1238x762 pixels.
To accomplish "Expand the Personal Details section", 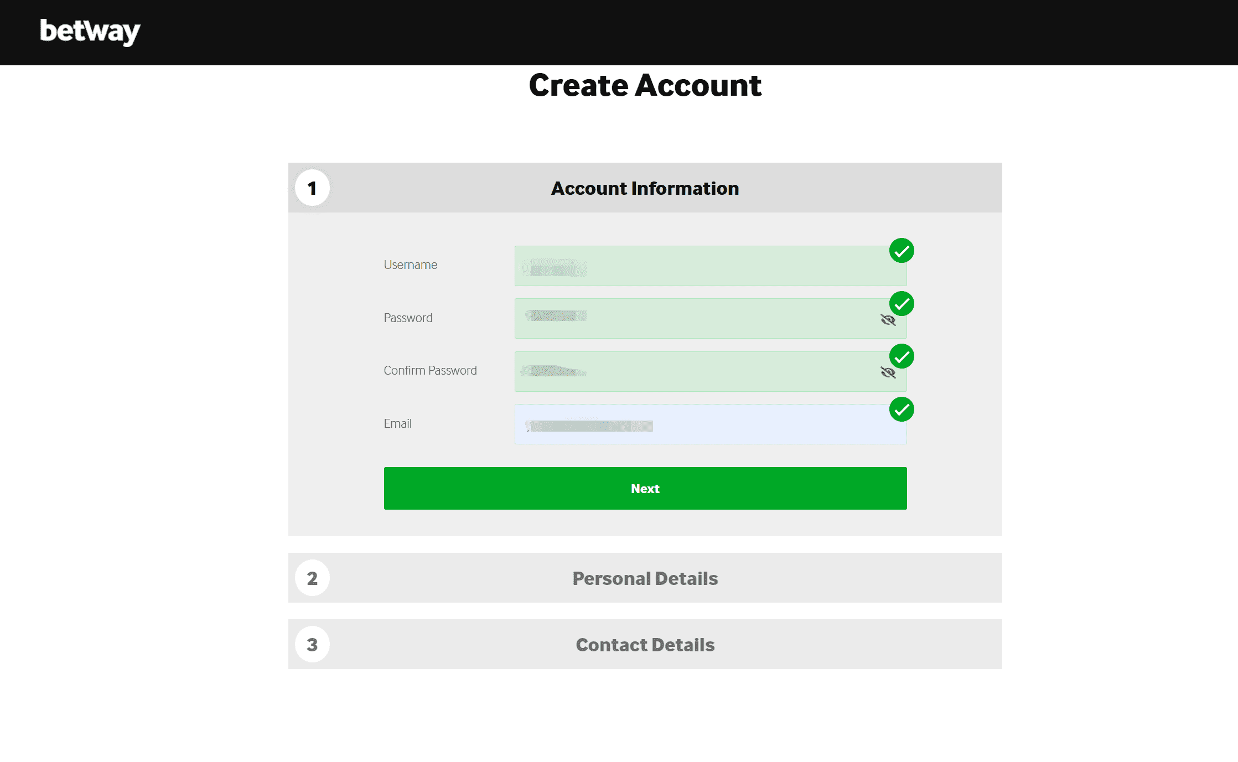I will click(645, 578).
